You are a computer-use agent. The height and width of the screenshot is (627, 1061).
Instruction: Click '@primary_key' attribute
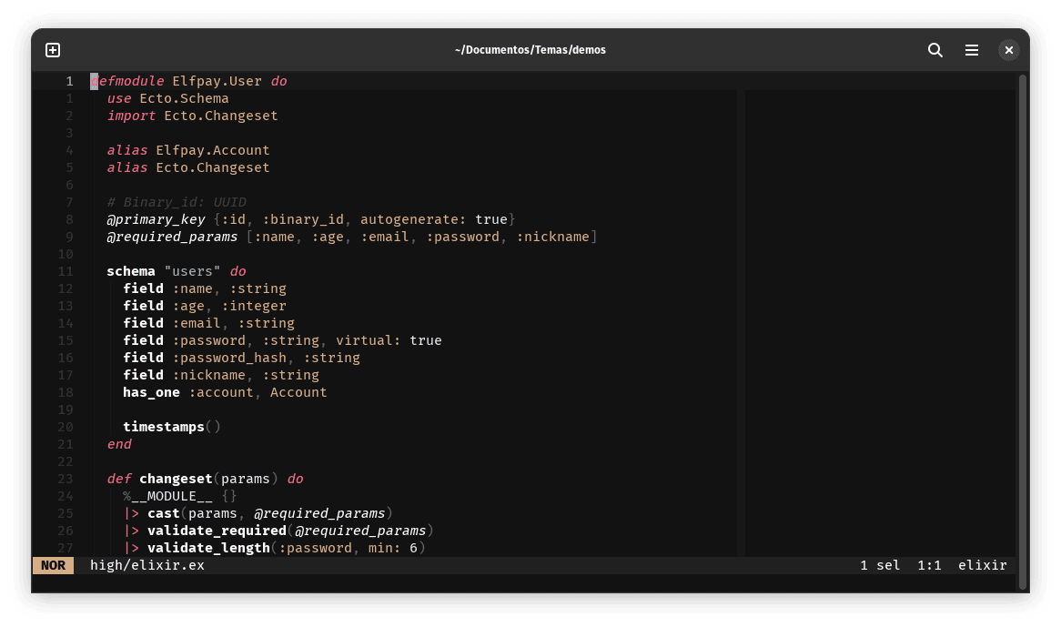pyautogui.click(x=156, y=220)
